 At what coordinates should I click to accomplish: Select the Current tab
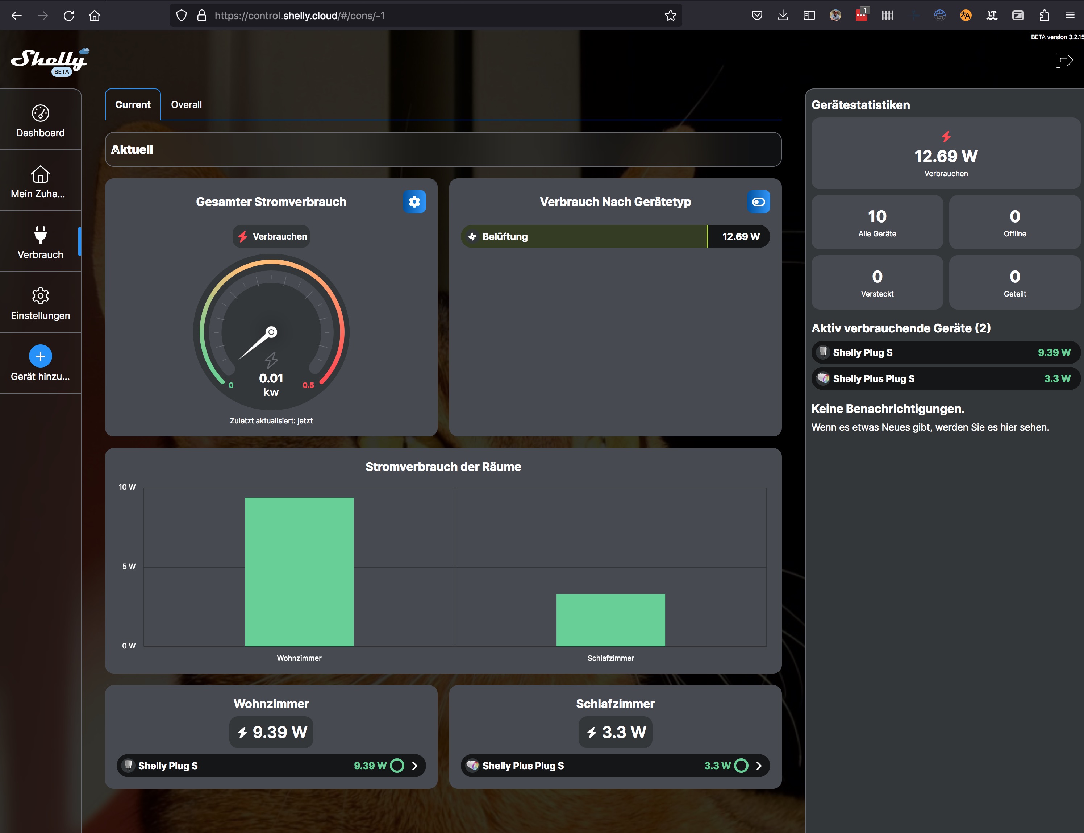pos(133,105)
